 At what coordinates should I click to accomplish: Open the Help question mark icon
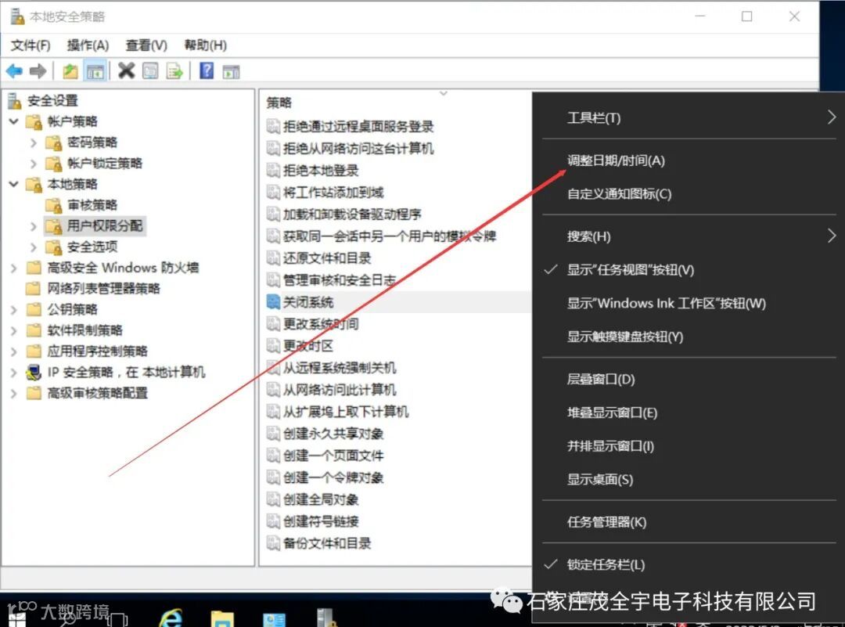point(207,70)
